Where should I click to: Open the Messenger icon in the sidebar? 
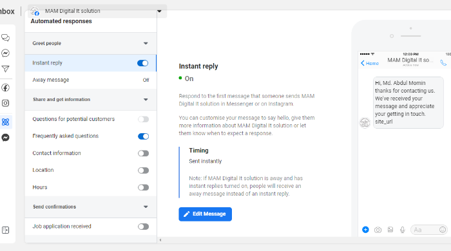tap(5, 53)
